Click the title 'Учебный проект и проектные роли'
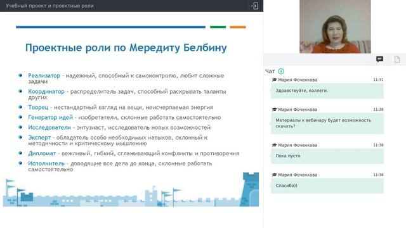This screenshot has width=406, height=228. [49, 6]
